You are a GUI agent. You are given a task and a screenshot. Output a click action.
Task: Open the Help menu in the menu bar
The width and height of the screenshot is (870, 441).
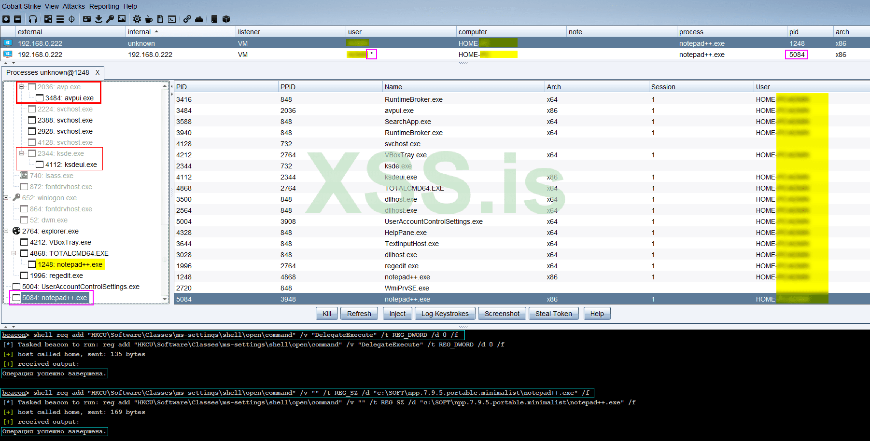pyautogui.click(x=130, y=6)
